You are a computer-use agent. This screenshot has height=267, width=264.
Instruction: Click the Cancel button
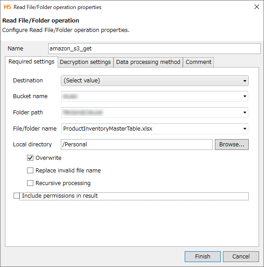pyautogui.click(x=241, y=257)
